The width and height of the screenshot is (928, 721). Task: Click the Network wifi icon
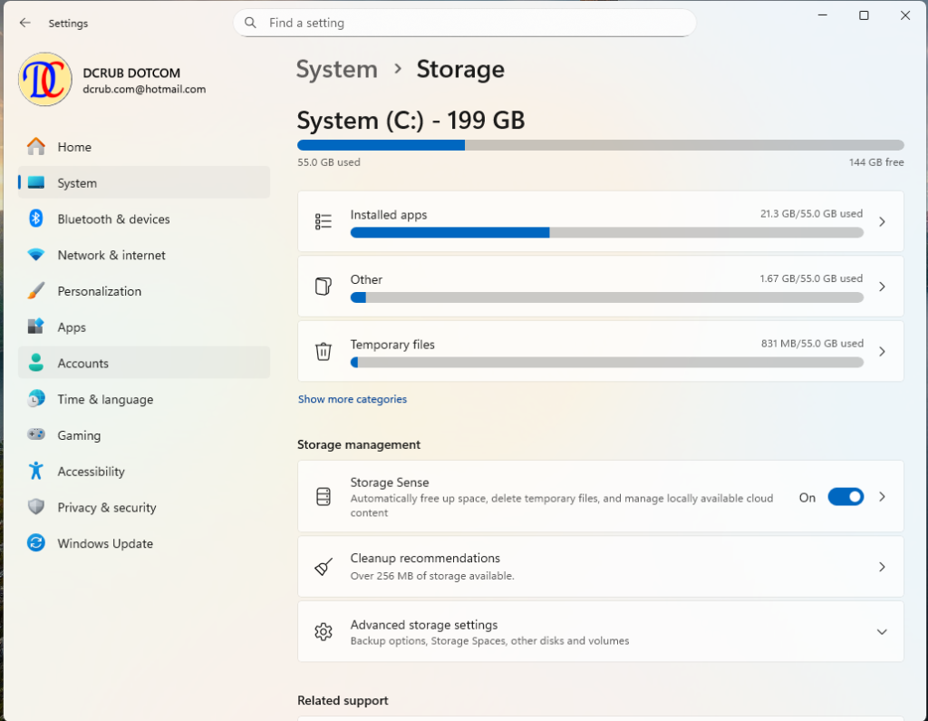pos(36,255)
